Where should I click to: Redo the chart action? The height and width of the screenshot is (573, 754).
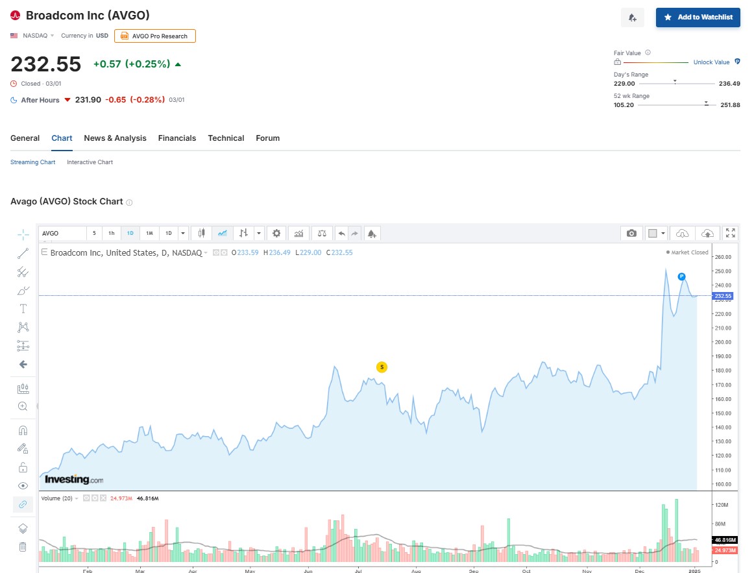pyautogui.click(x=354, y=233)
